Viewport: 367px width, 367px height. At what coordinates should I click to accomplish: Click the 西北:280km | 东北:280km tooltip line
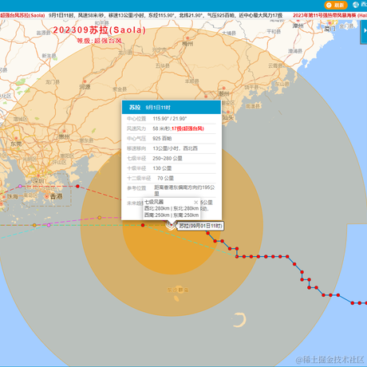[172, 208]
